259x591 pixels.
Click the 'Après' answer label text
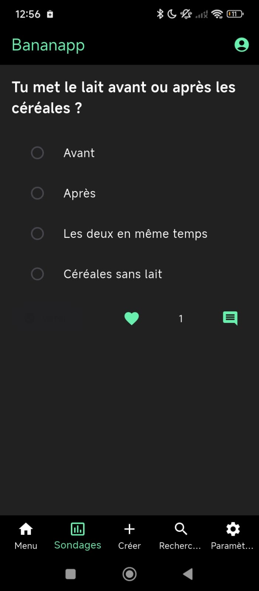tap(79, 194)
